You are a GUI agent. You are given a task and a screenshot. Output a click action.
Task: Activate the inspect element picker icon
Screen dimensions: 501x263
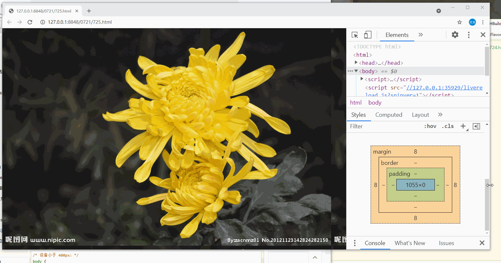[355, 35]
